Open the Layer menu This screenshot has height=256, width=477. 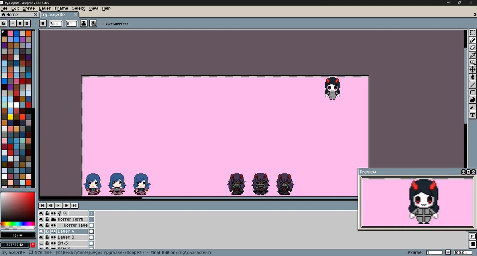click(45, 8)
